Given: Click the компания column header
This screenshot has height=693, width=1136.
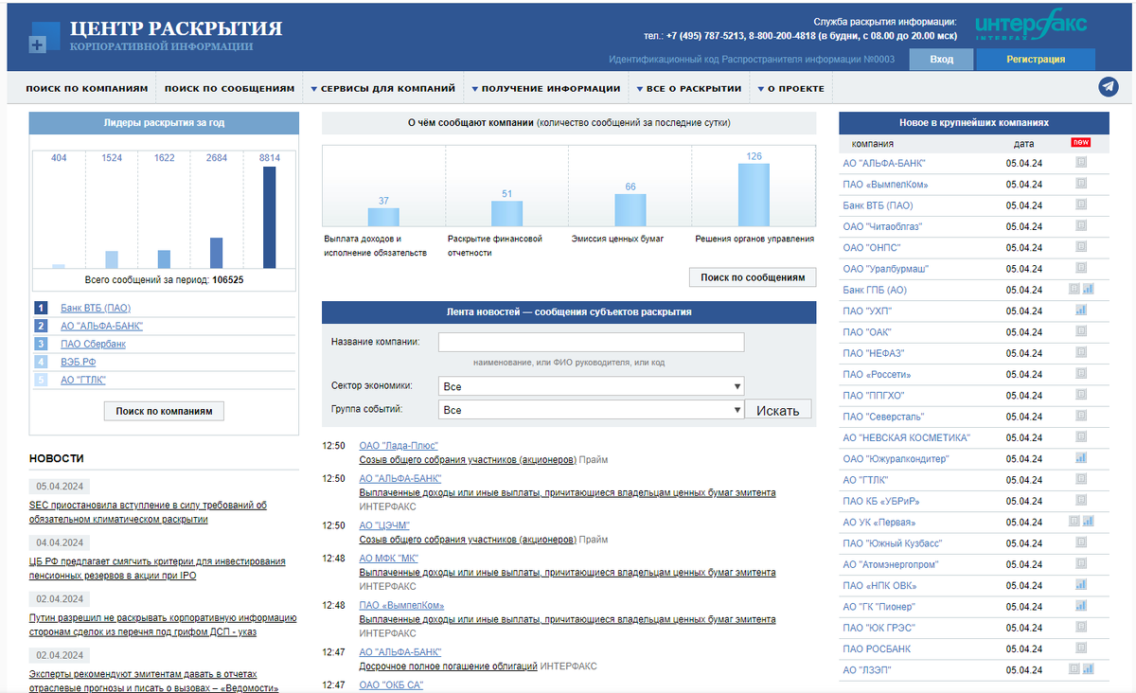Looking at the screenshot, I should 873,144.
